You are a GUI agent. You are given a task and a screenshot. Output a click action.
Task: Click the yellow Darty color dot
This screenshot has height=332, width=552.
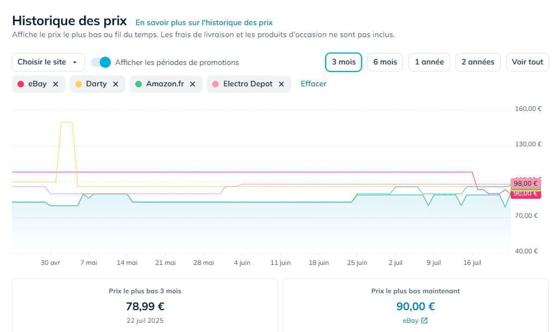point(78,84)
